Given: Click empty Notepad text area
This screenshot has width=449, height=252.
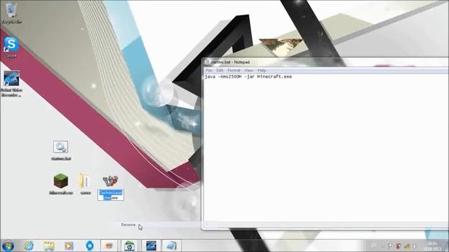Looking at the screenshot, I should click(325, 148).
